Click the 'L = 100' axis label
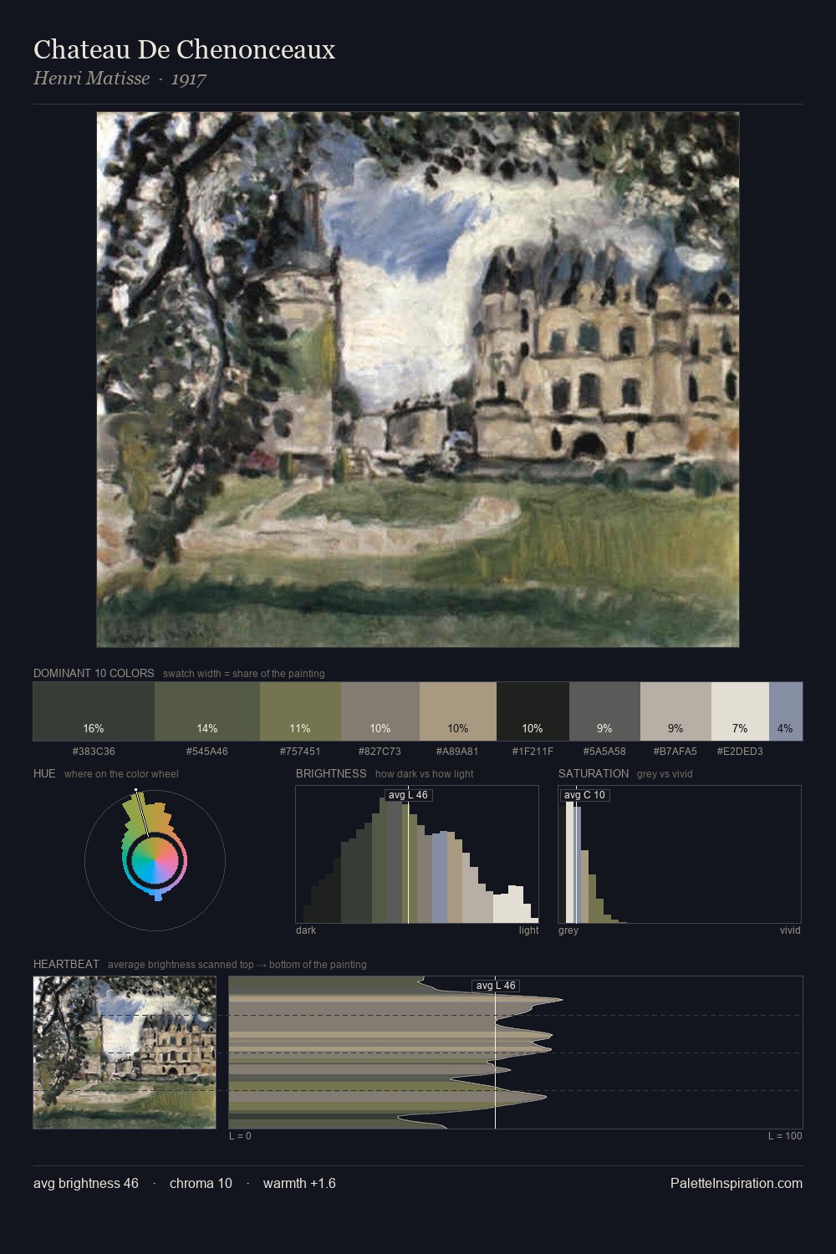836x1254 pixels. pos(785,1136)
